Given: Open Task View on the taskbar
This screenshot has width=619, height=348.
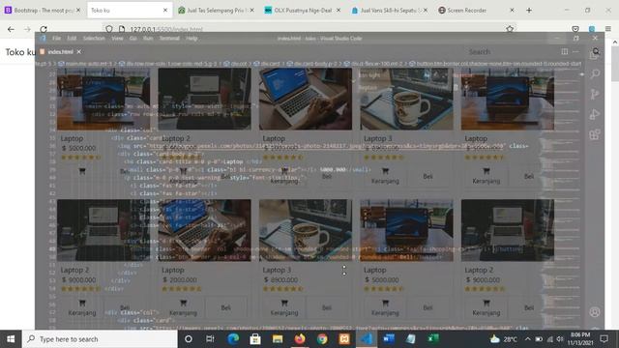Looking at the screenshot, I should click(210, 339).
